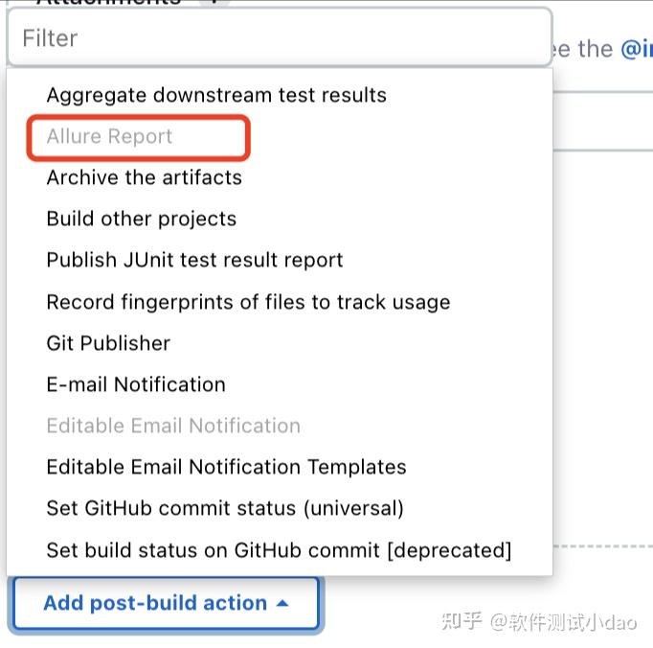653x648 pixels.
Task: Click the cut-off Attachments label at top
Action: pyautogui.click(x=108, y=3)
